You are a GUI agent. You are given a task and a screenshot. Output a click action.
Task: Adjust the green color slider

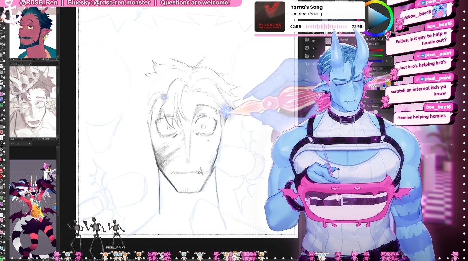click(376, 56)
